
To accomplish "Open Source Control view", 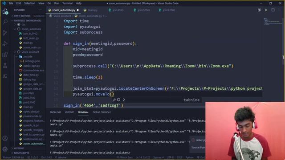I will (5, 33).
